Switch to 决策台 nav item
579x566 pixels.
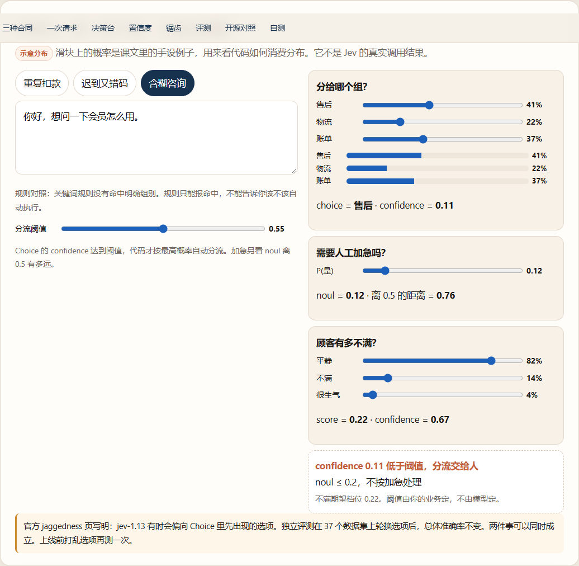103,28
